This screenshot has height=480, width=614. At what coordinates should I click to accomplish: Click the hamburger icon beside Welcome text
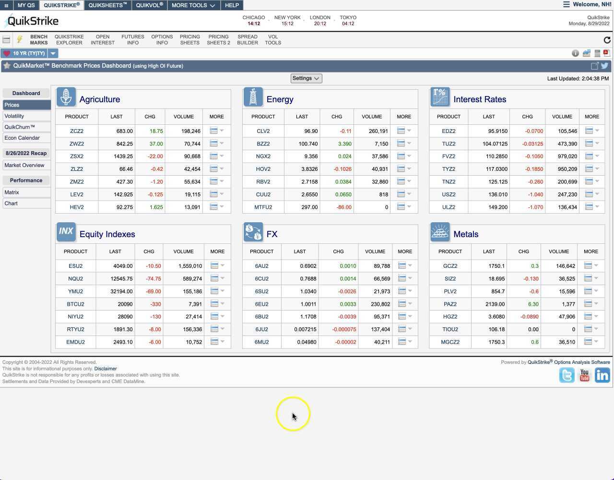[567, 4]
